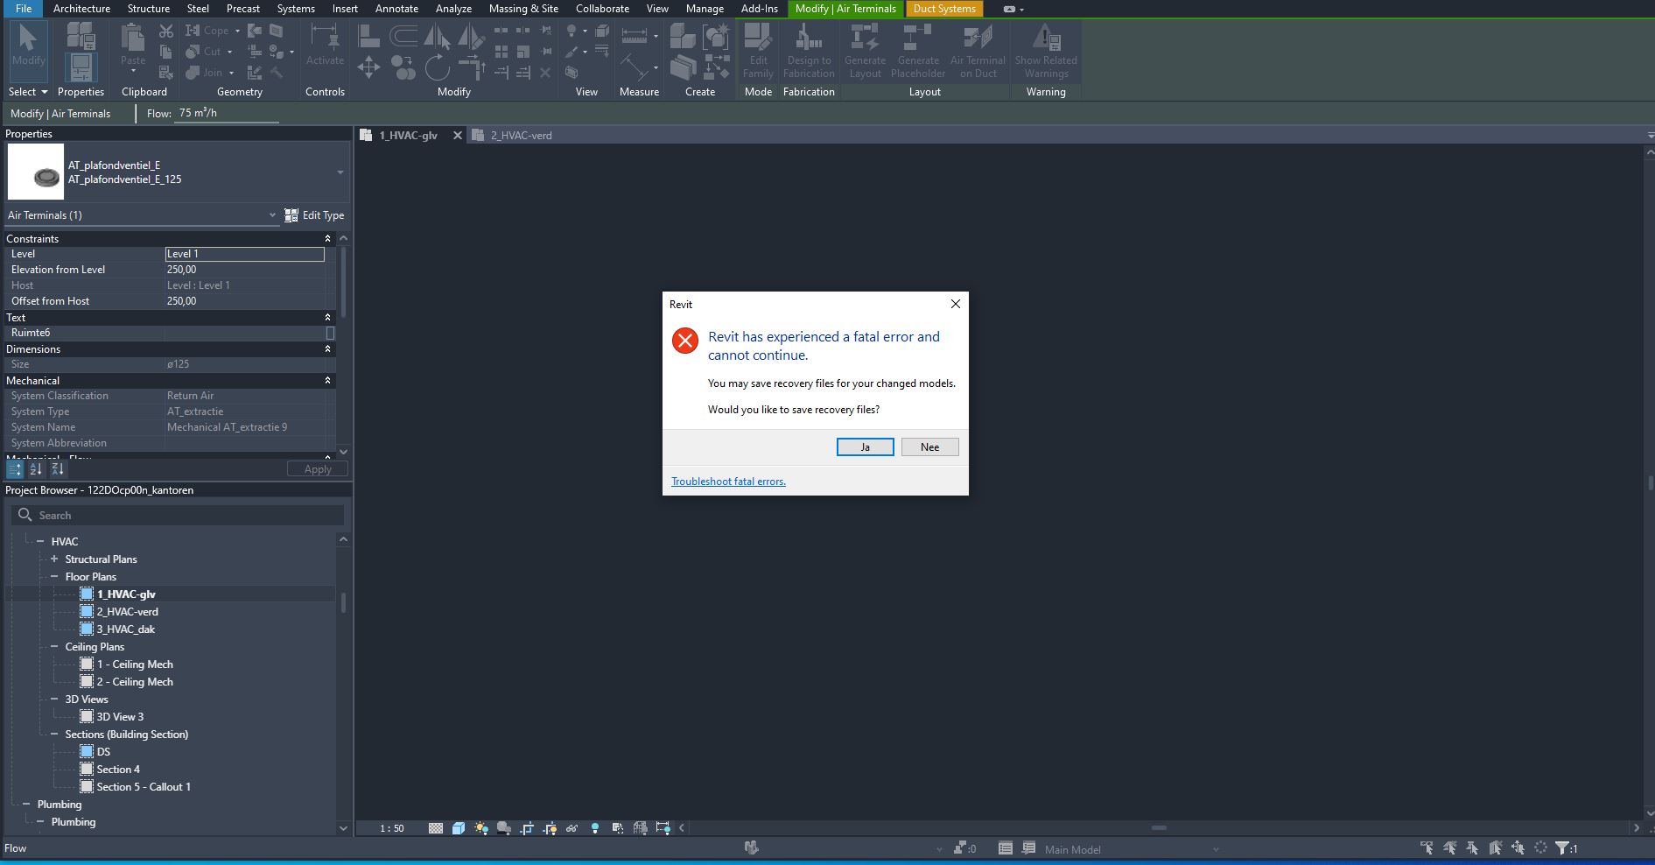Toggle the Ruimte6 checkbox in Properties
Screen dimensions: 1655x865
330,333
